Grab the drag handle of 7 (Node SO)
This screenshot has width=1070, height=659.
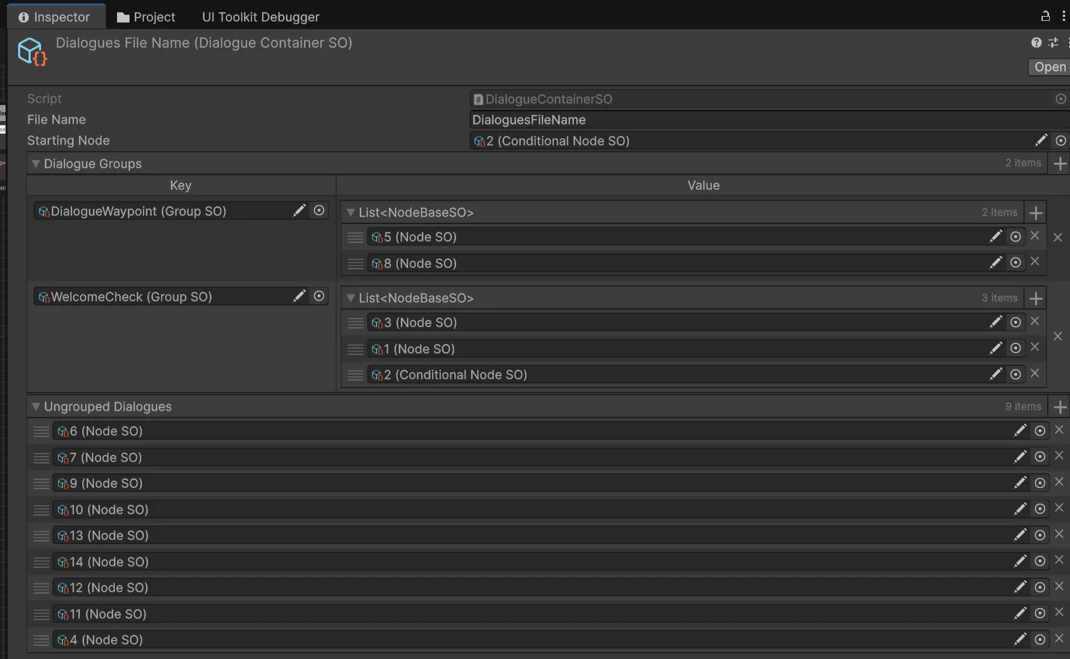coord(41,458)
